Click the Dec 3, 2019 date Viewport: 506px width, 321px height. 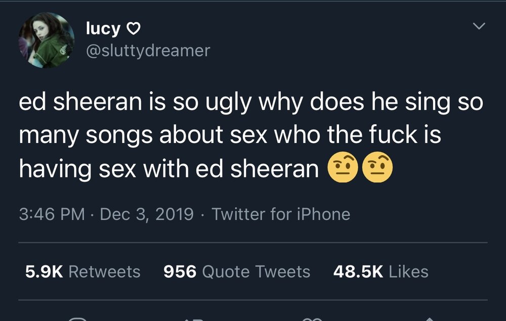pos(147,214)
